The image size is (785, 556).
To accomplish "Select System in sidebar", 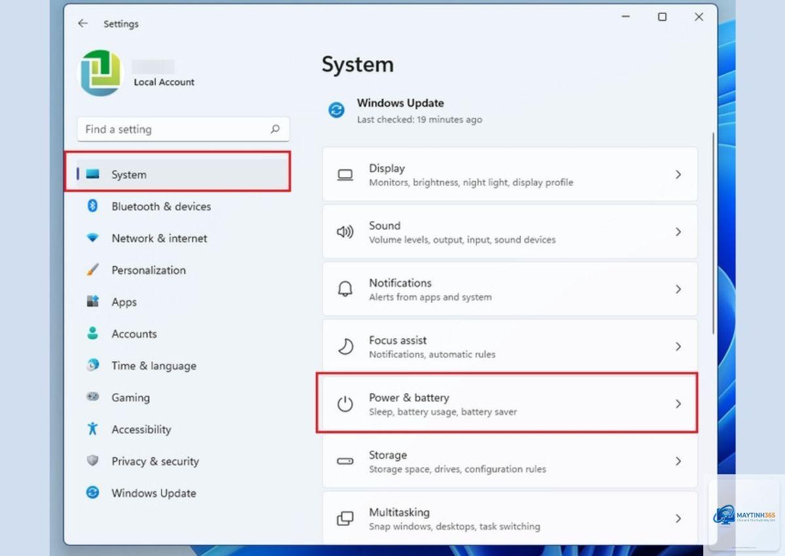I will click(x=183, y=175).
